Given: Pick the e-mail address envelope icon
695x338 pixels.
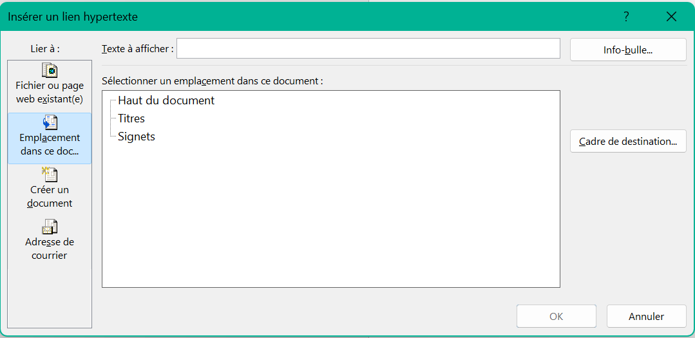Looking at the screenshot, I should click(50, 227).
